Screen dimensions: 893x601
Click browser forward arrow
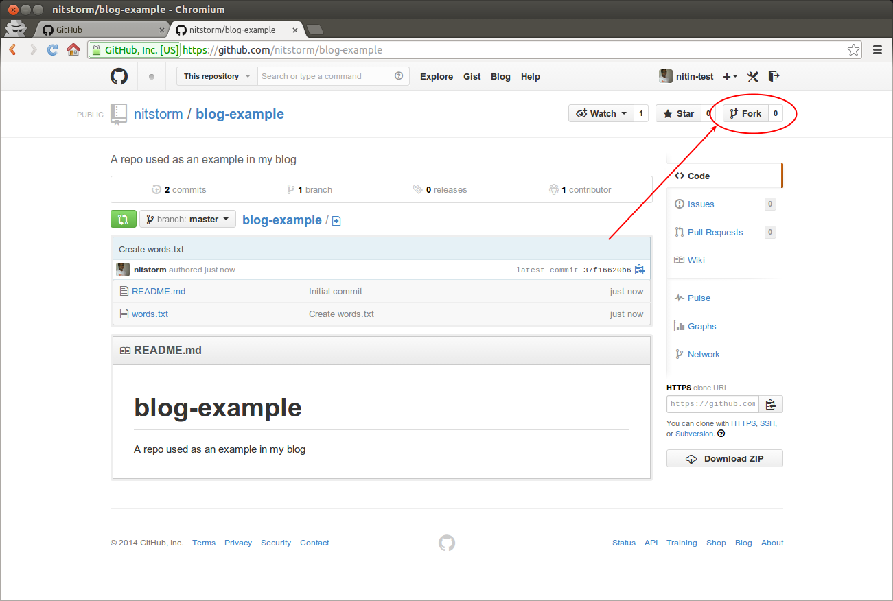tap(33, 49)
